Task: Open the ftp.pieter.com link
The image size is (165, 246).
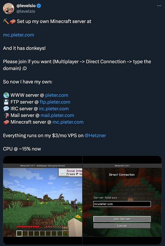Action: point(55,102)
